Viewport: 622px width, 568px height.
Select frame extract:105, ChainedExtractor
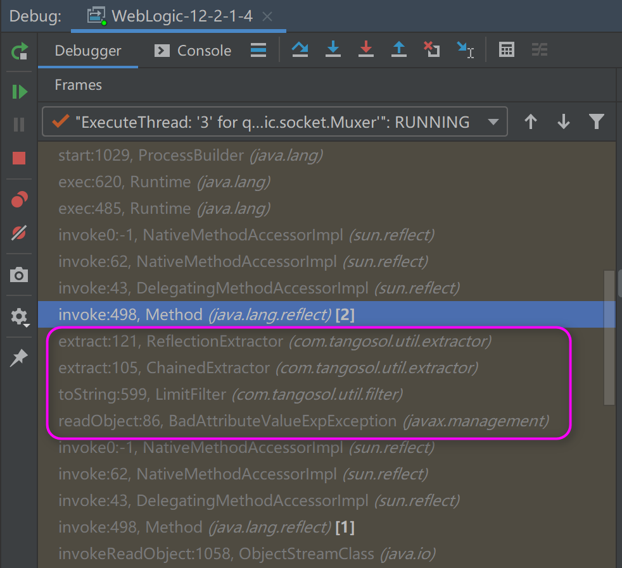[326, 367]
